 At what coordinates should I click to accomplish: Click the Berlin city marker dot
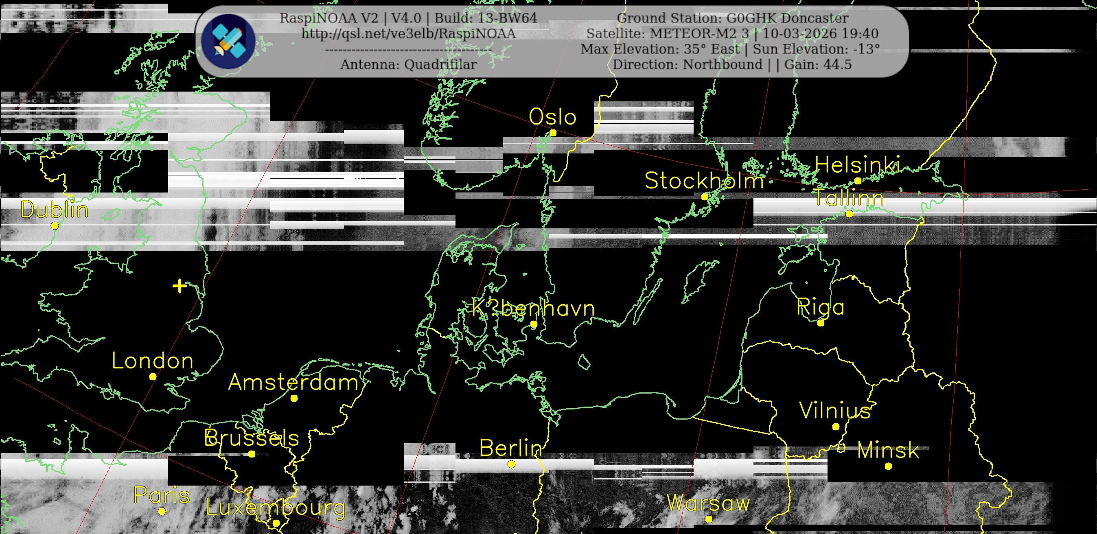511,464
